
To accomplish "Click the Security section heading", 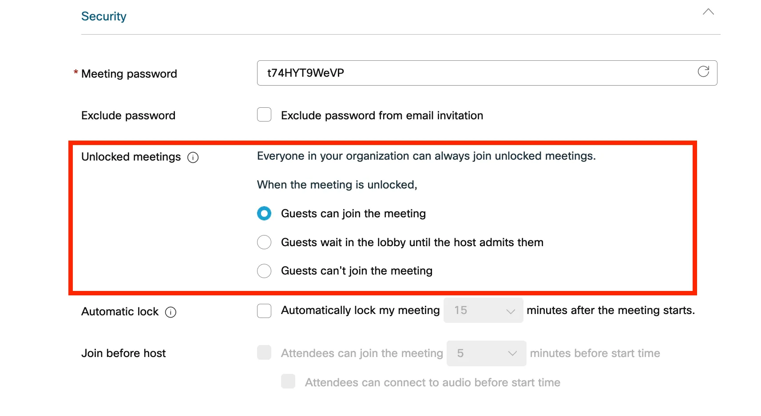I will tap(104, 16).
